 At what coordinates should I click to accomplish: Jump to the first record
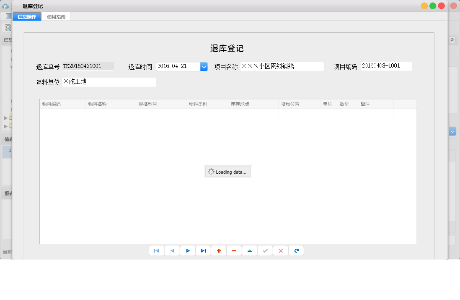[x=156, y=250]
